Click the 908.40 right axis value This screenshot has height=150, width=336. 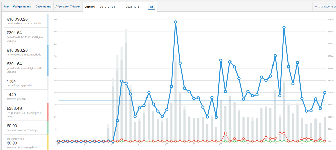pyautogui.click(x=330, y=20)
